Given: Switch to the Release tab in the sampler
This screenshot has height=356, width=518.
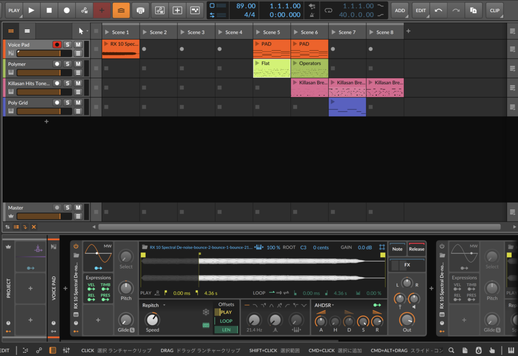Looking at the screenshot, I should coord(416,249).
